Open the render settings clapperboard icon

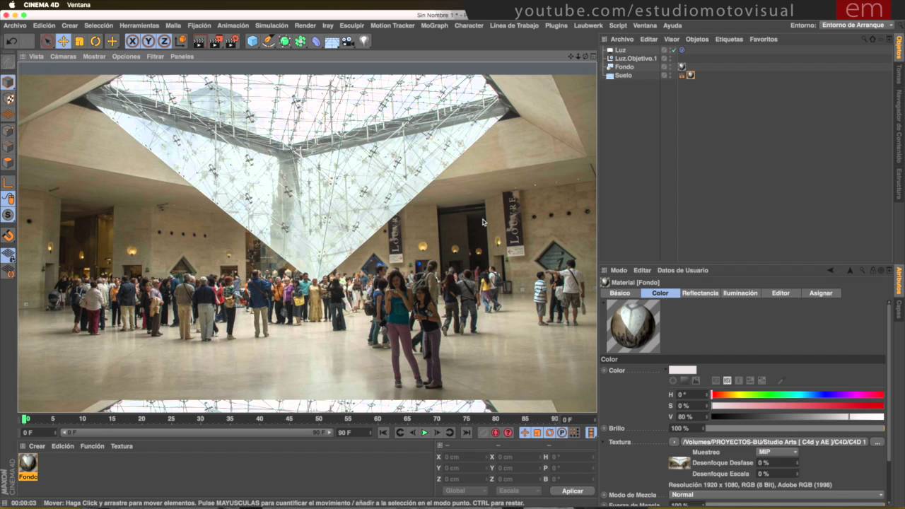pyautogui.click(x=232, y=41)
